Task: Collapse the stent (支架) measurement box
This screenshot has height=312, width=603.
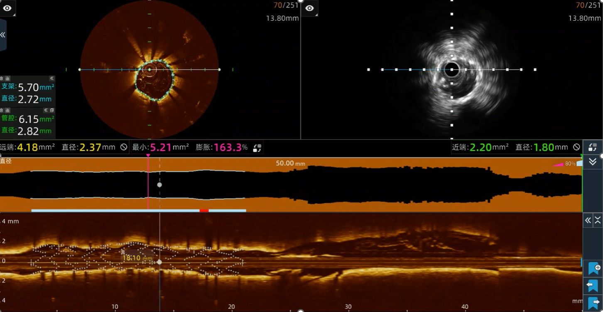Action: pos(51,78)
